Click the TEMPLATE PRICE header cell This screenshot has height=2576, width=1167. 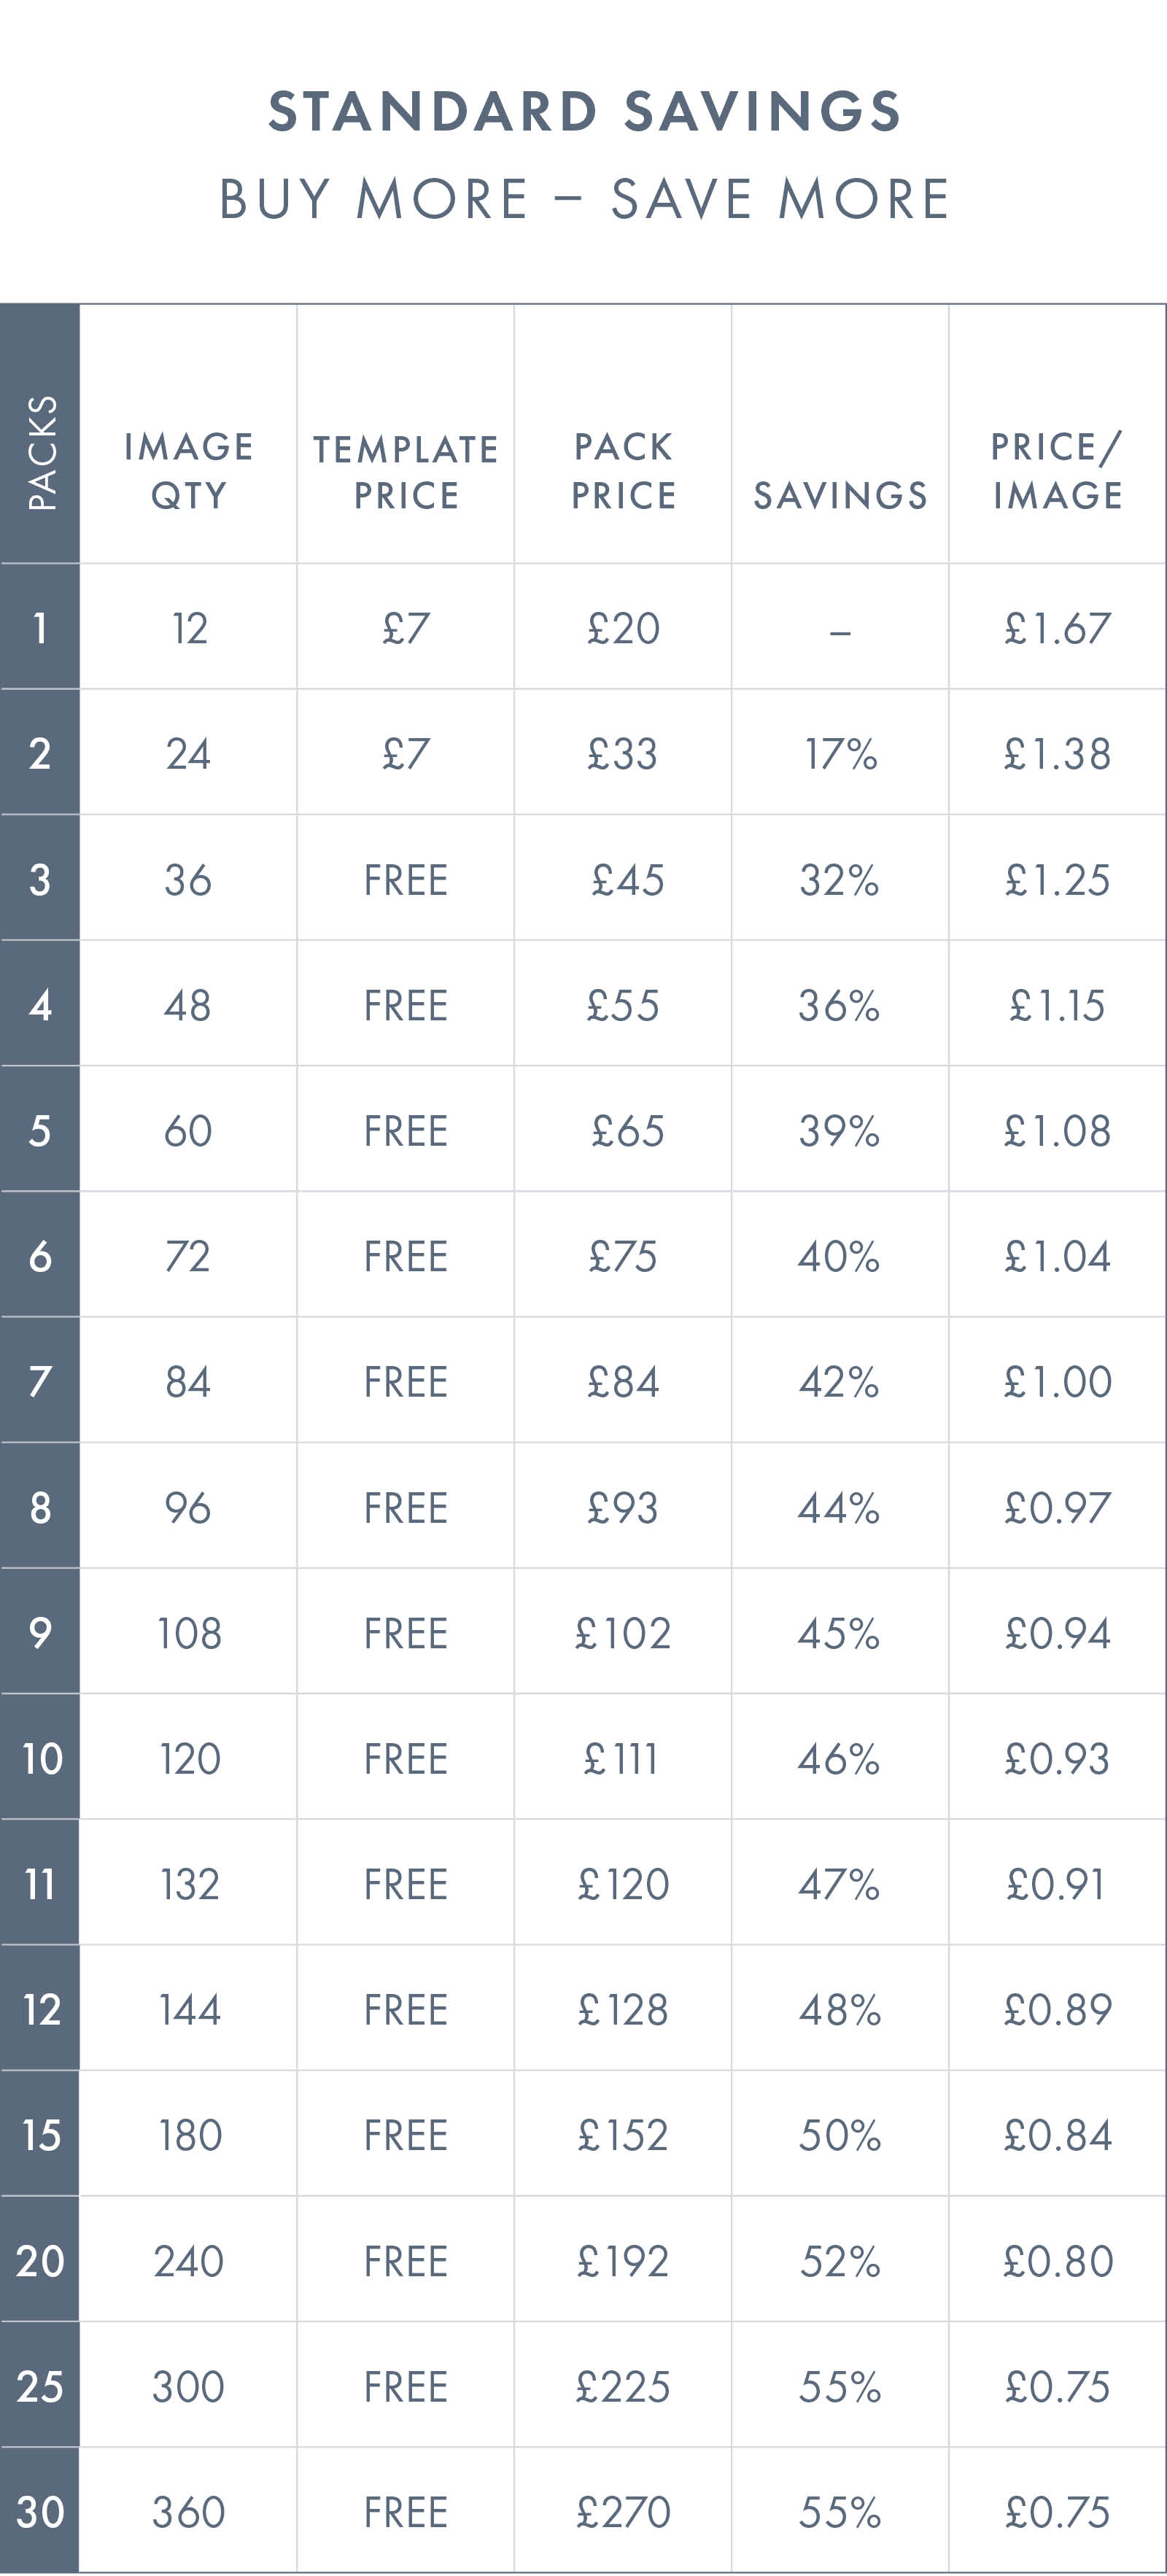(x=405, y=472)
